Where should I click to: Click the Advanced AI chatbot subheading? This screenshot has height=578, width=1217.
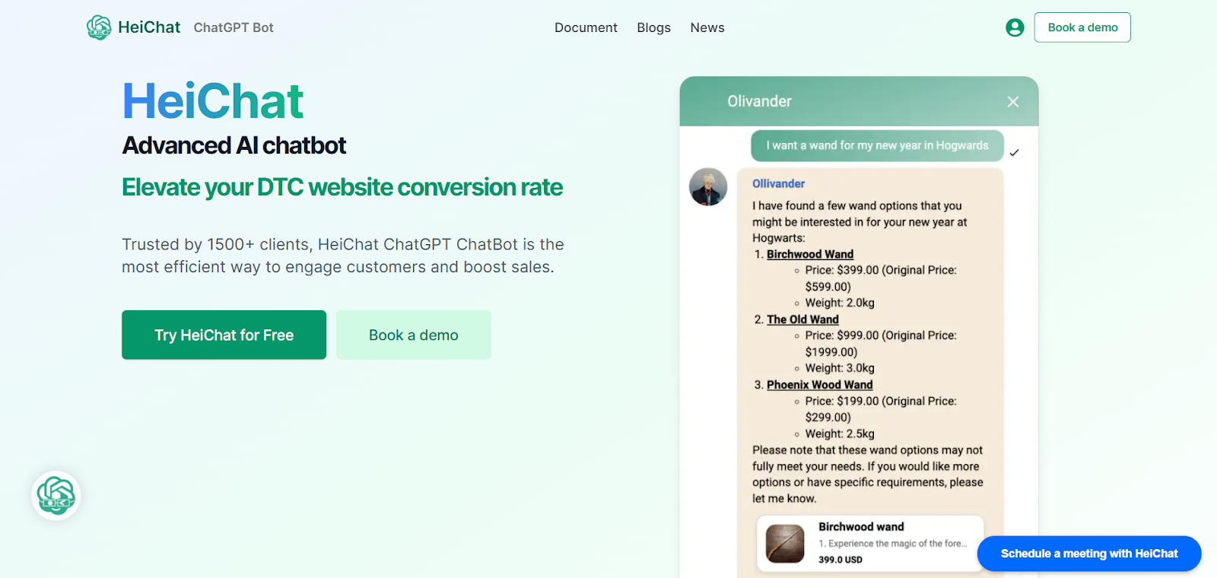point(234,145)
